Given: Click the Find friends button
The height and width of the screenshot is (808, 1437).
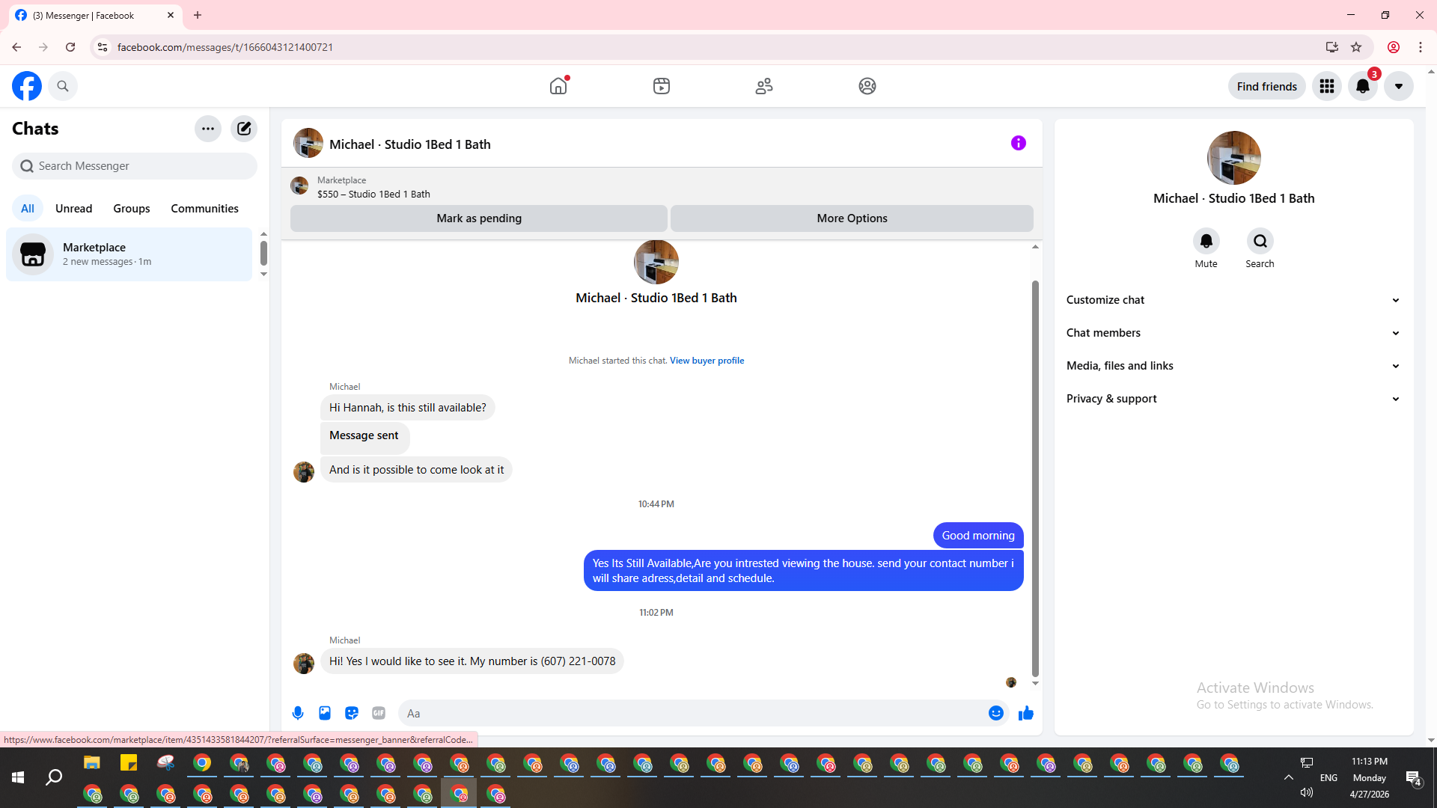Looking at the screenshot, I should click(x=1266, y=86).
